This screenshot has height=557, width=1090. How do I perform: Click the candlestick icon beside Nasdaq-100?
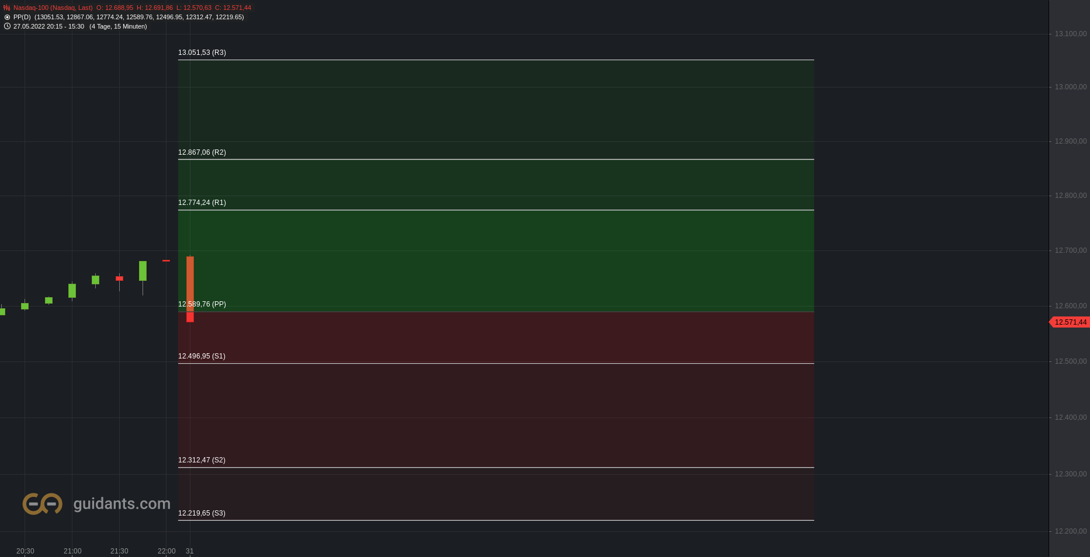pos(7,8)
